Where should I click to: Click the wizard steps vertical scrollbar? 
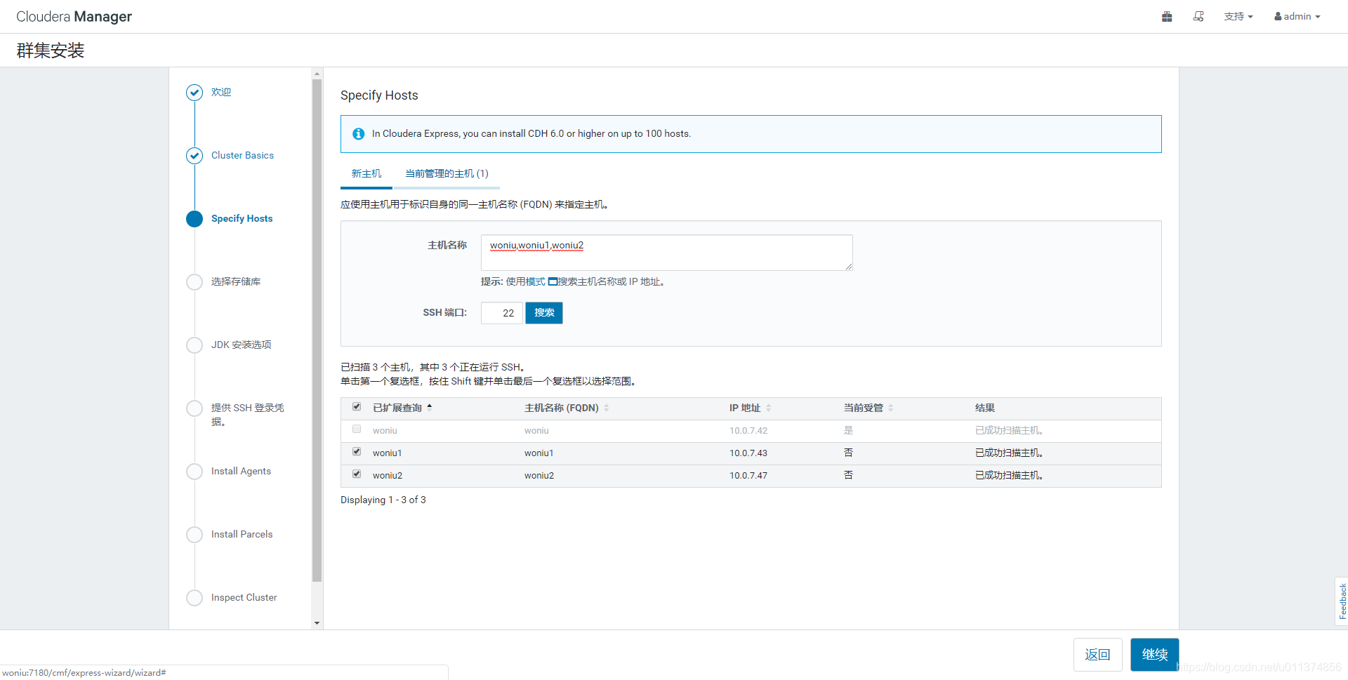click(x=317, y=330)
